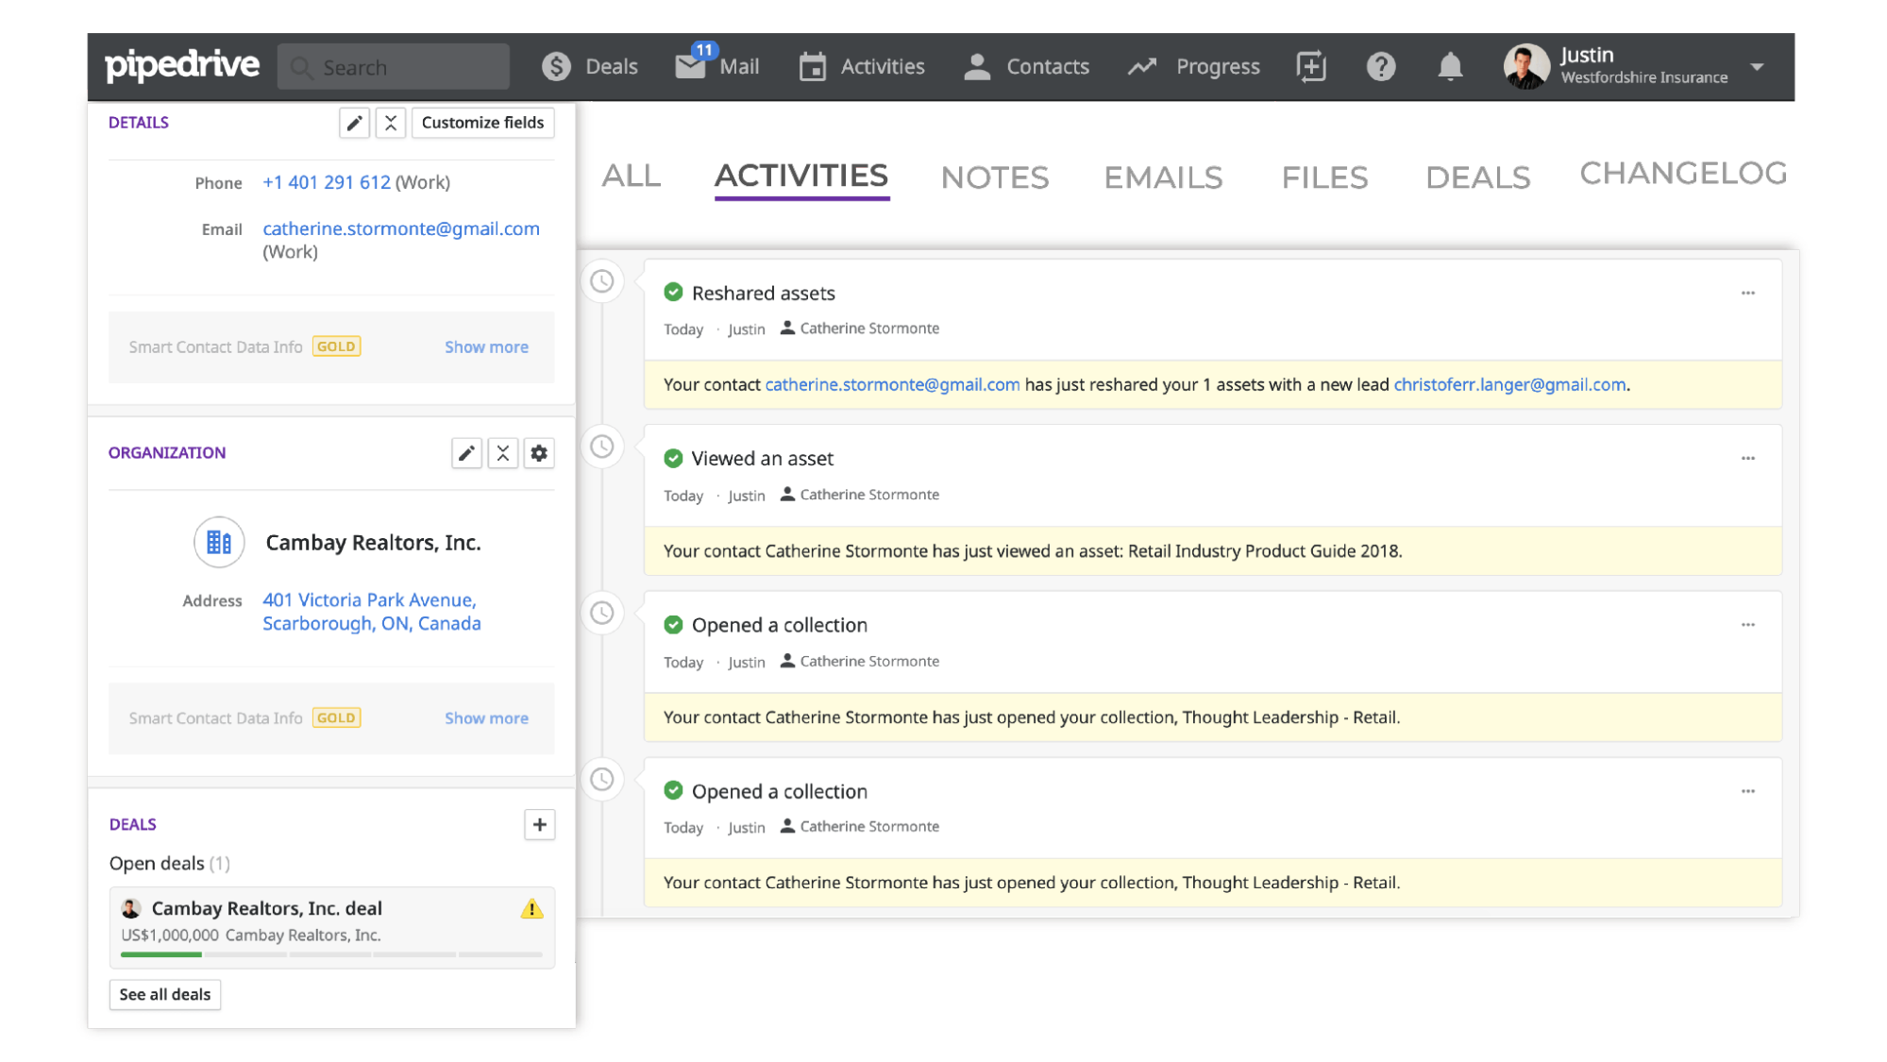This screenshot has width=1887, height=1062.
Task: Go to the Contacts menu
Action: (x=1026, y=67)
